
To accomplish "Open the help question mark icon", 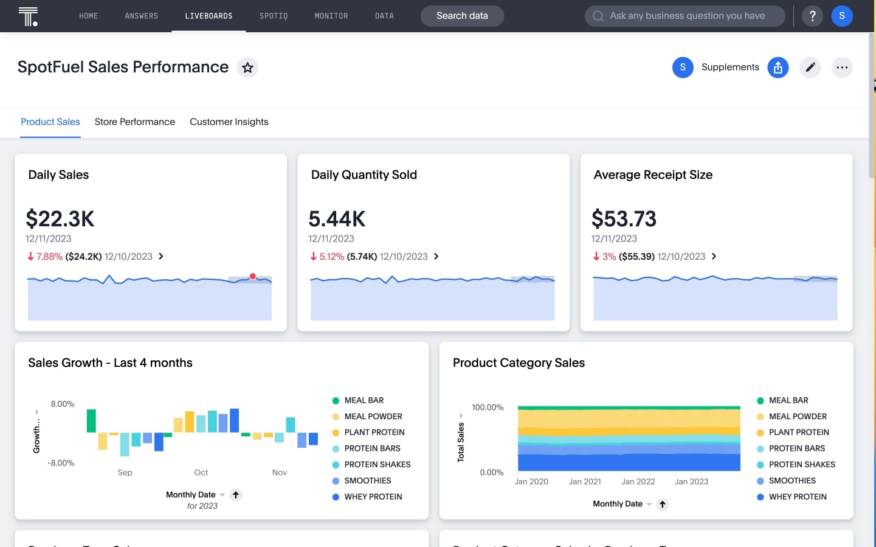I will click(x=812, y=16).
